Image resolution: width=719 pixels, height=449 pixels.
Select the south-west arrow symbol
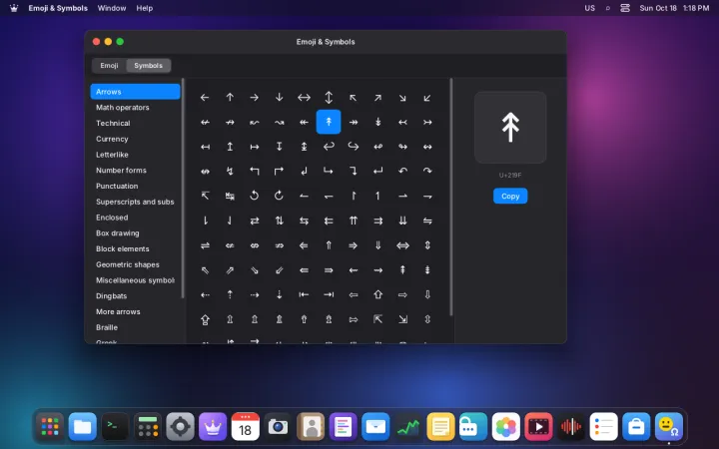pos(427,98)
